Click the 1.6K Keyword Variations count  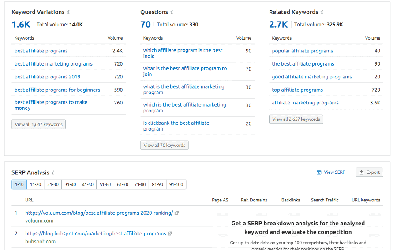(x=21, y=25)
